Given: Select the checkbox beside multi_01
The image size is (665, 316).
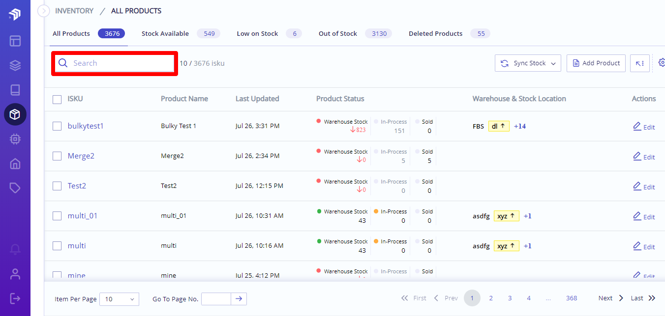Looking at the screenshot, I should click(x=57, y=215).
